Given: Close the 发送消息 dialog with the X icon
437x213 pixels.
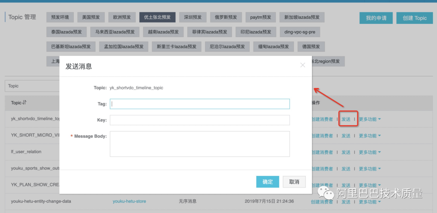Looking at the screenshot, I should [x=302, y=65].
